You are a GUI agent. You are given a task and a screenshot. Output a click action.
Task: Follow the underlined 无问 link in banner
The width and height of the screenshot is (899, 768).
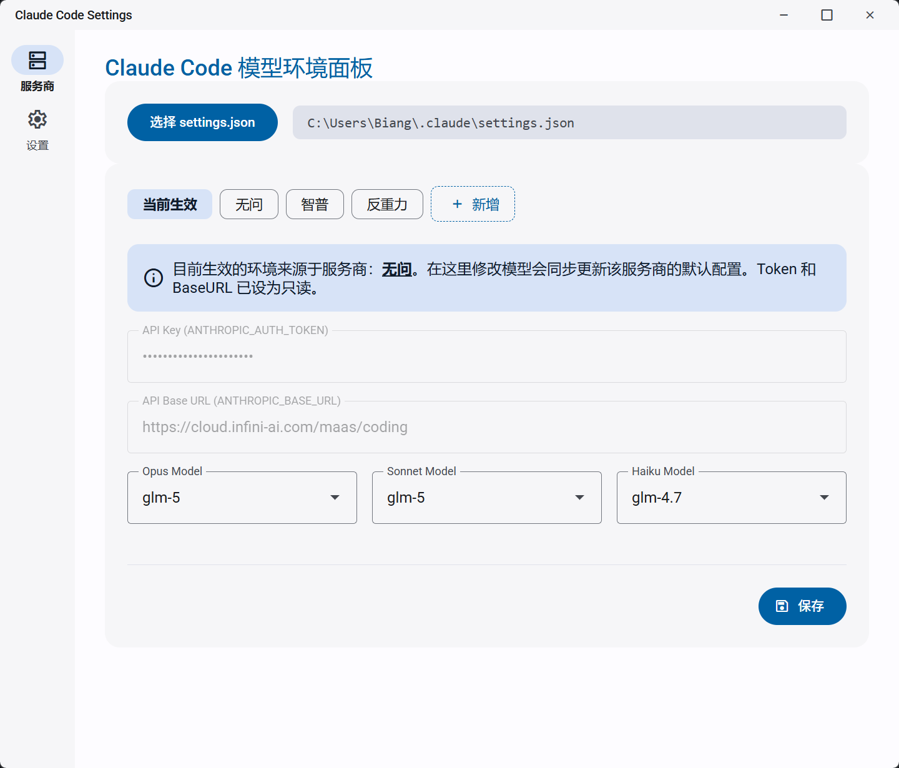397,269
